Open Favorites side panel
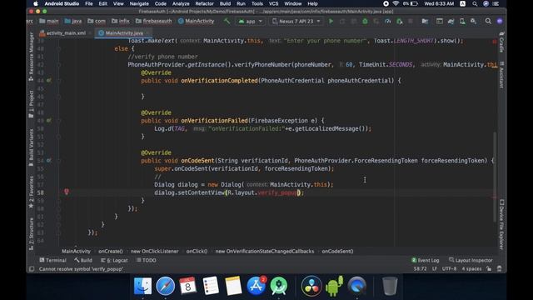Screen dimensions: 533x300 coord(32,192)
